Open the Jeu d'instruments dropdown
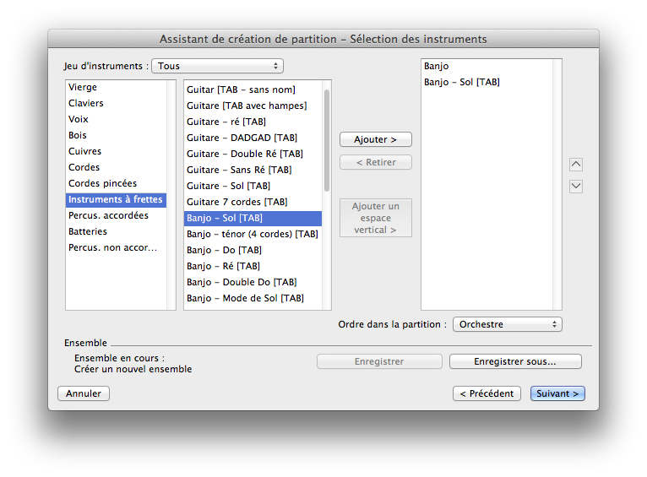The height and width of the screenshot is (477, 647). [x=217, y=66]
